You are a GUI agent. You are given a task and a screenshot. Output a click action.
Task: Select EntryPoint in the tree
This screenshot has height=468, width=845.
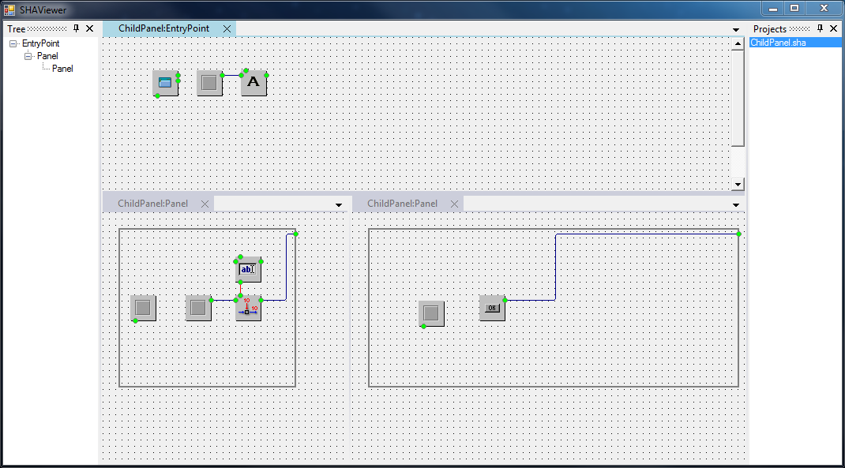coord(40,43)
